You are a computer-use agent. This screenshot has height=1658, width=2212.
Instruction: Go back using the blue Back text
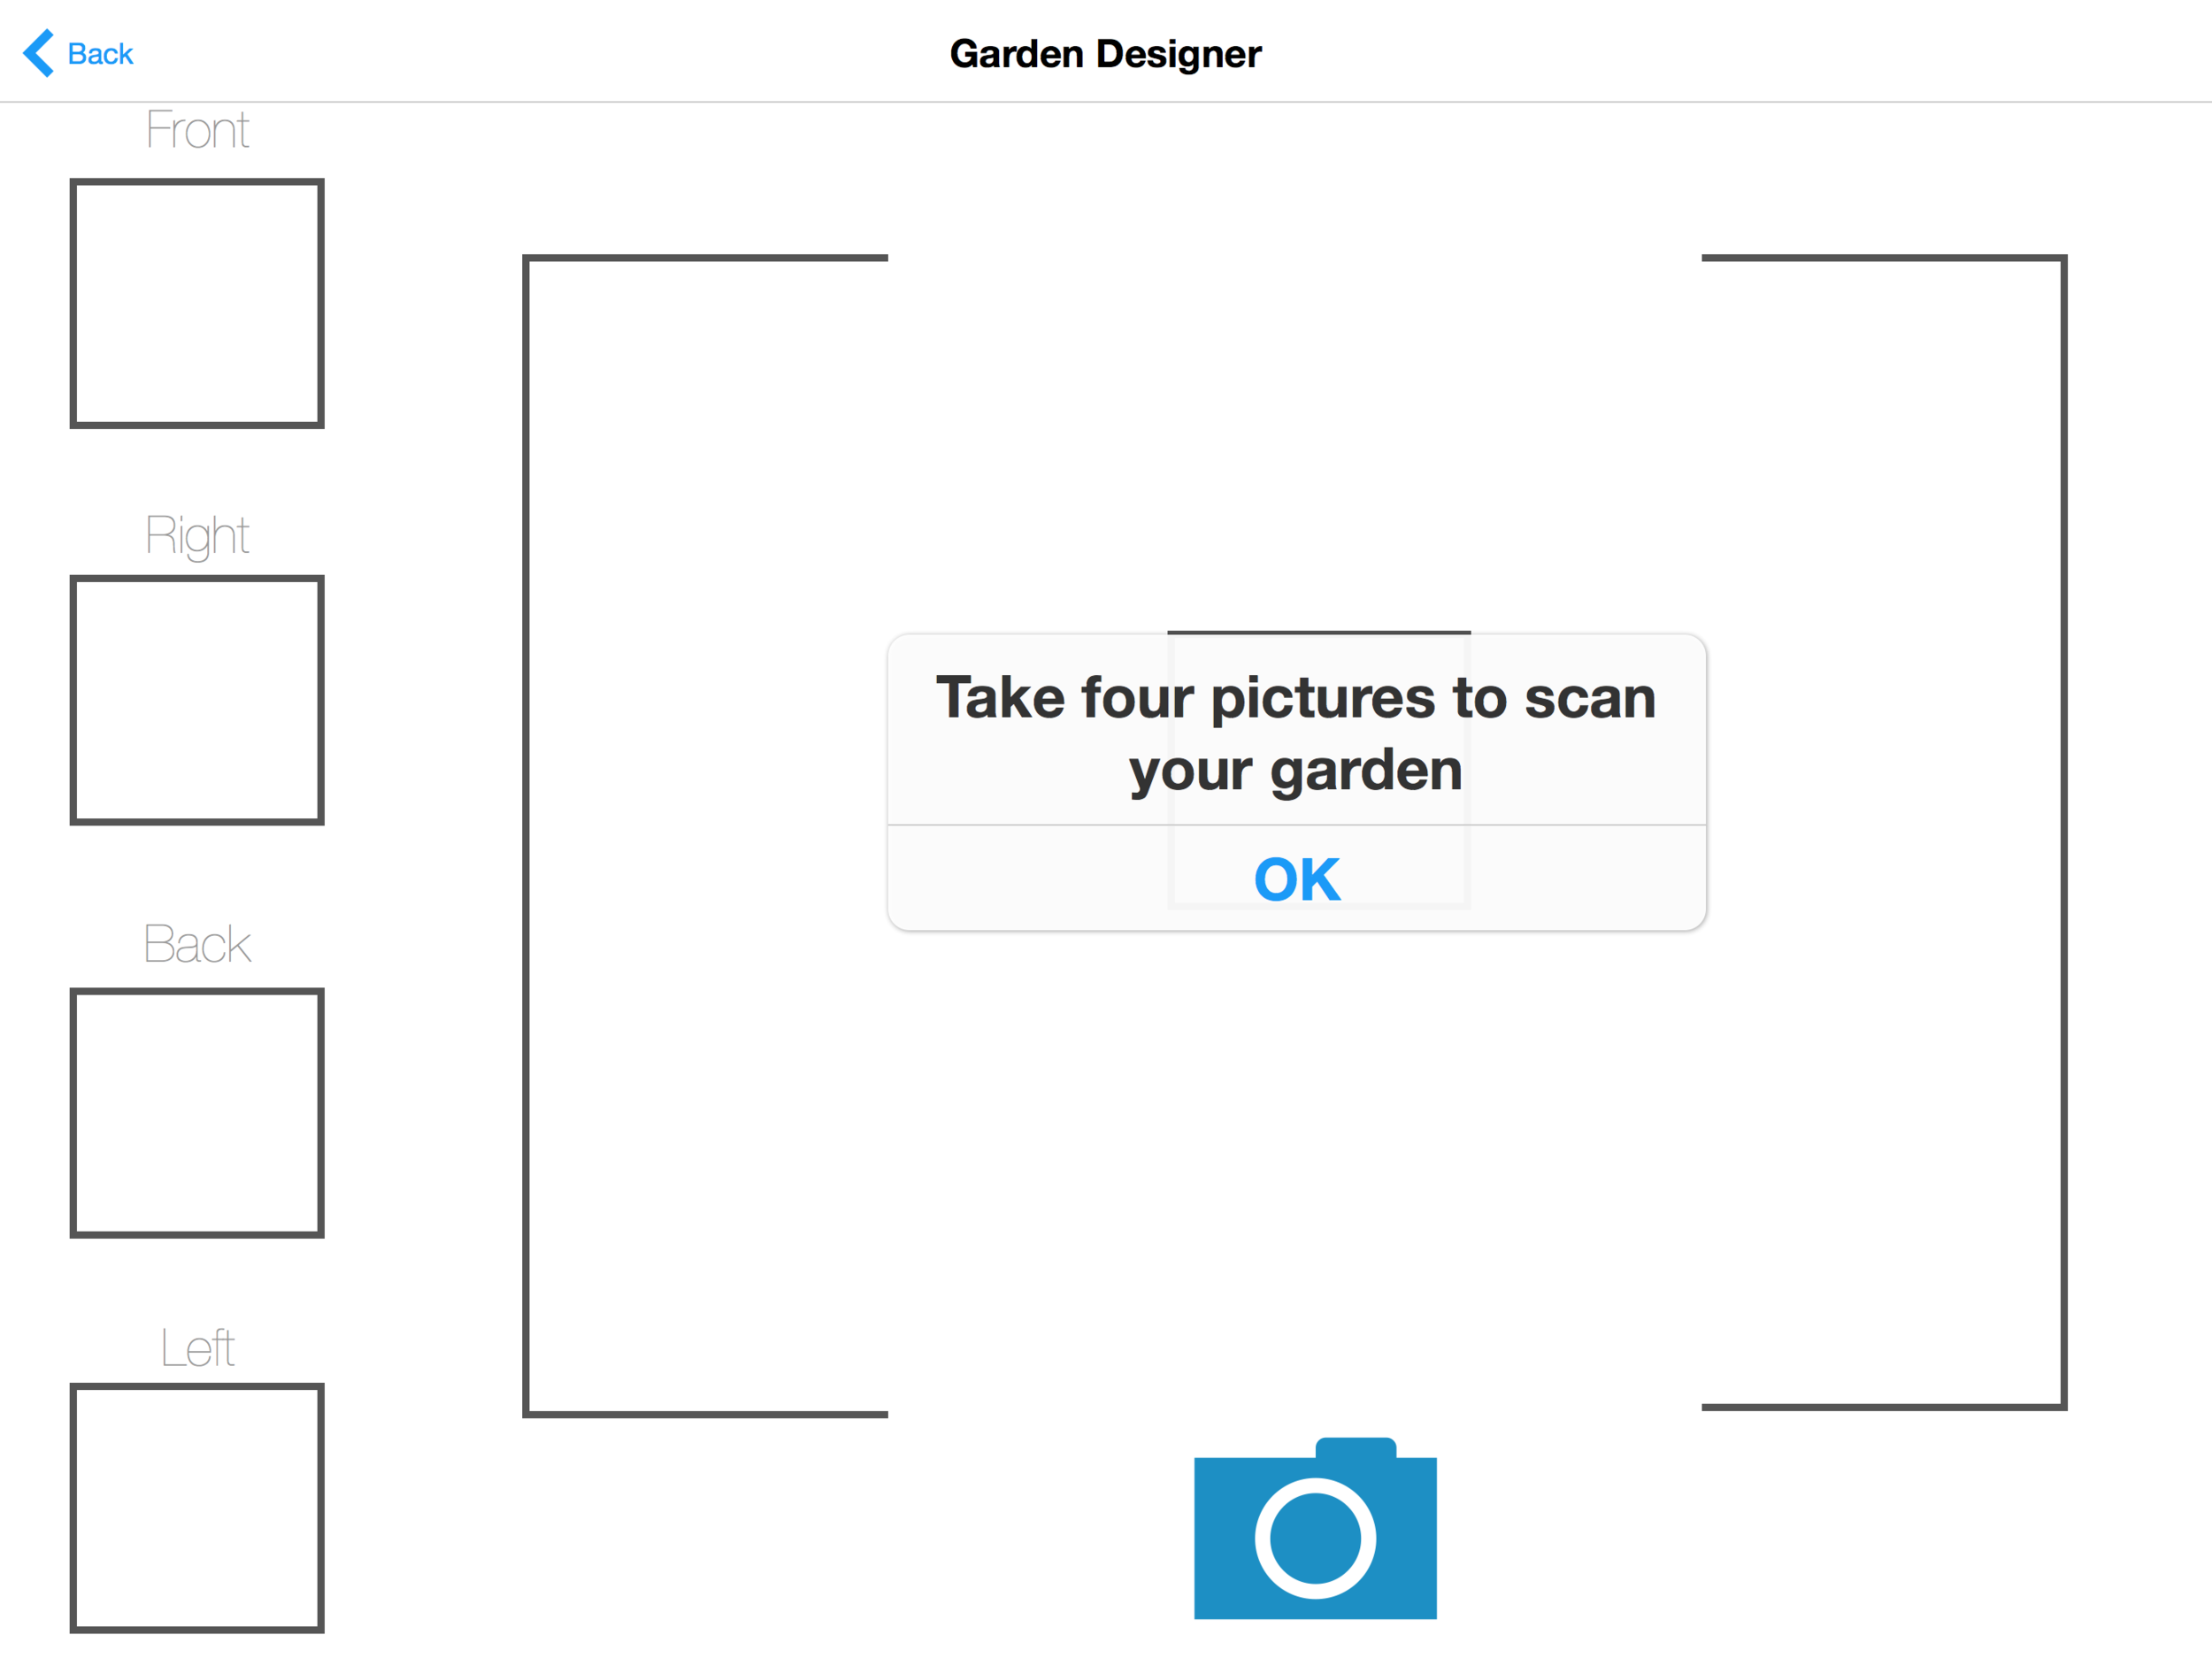[x=100, y=54]
